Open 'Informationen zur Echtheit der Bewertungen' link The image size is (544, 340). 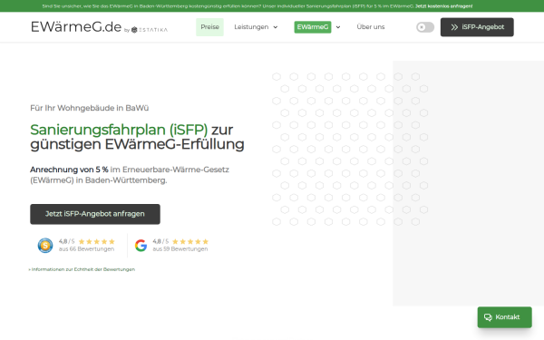(x=82, y=269)
